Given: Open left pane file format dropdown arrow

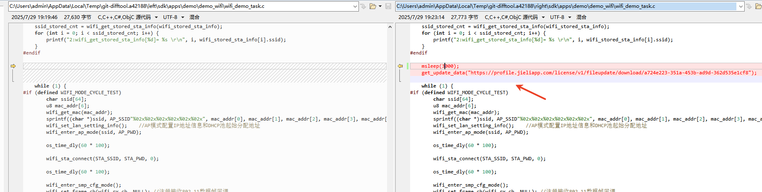Looking at the screenshot, I should [156, 17].
